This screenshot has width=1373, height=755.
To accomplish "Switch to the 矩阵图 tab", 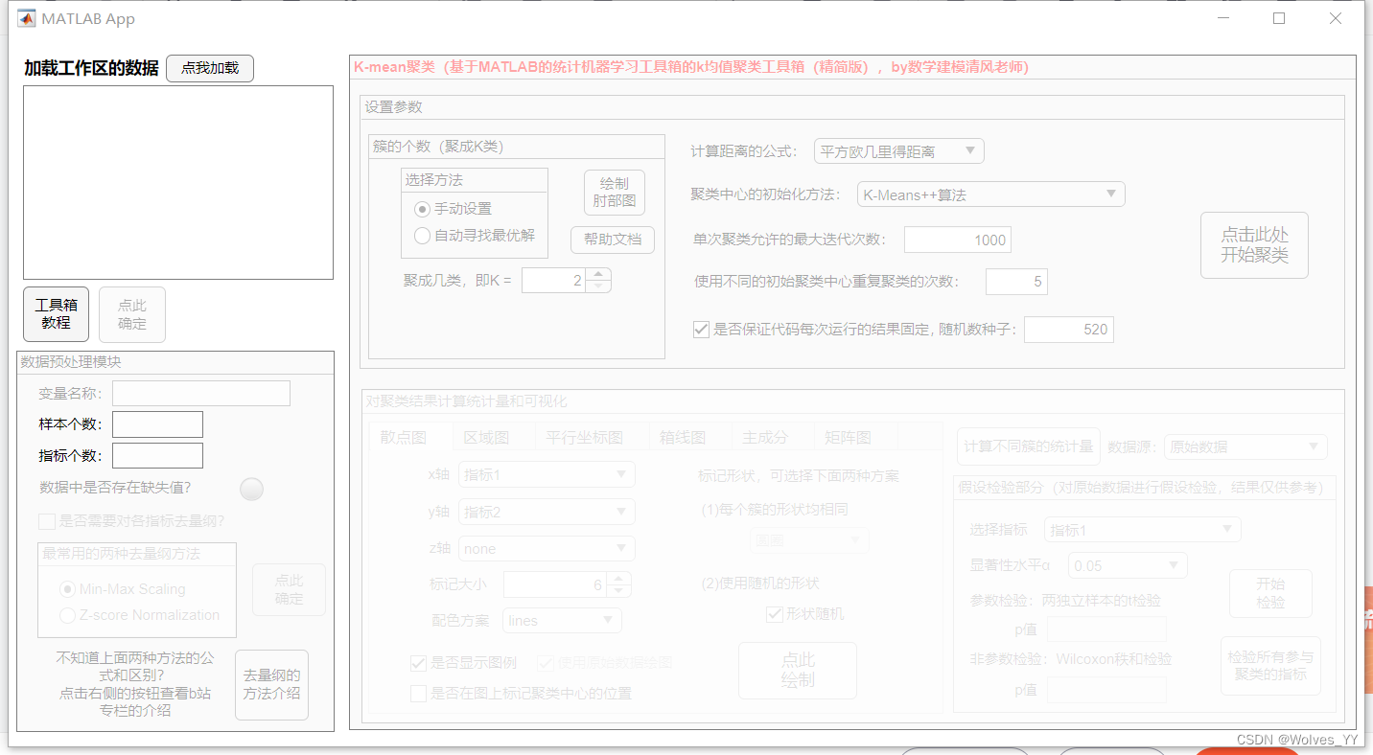I will point(849,437).
